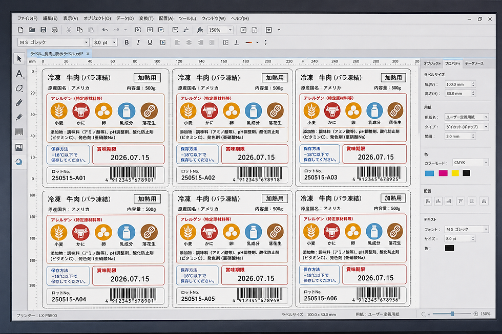Click the save floppy disk icon
Viewport: 502px width, 334px height.
pos(43,30)
